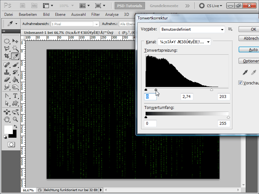Image resolution: width=259 pixels, height=194 pixels.
Task: Click OK in Tonwertkorrektur dialog
Action: coord(249,29)
